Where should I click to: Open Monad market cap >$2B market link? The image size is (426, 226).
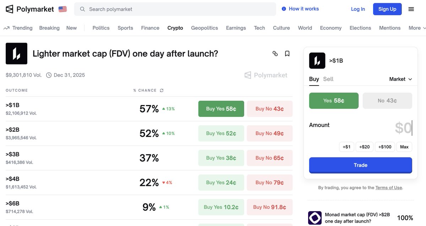pos(357,218)
